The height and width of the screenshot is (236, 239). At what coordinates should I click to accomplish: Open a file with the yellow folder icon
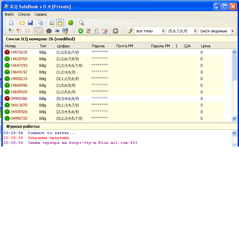(22, 23)
